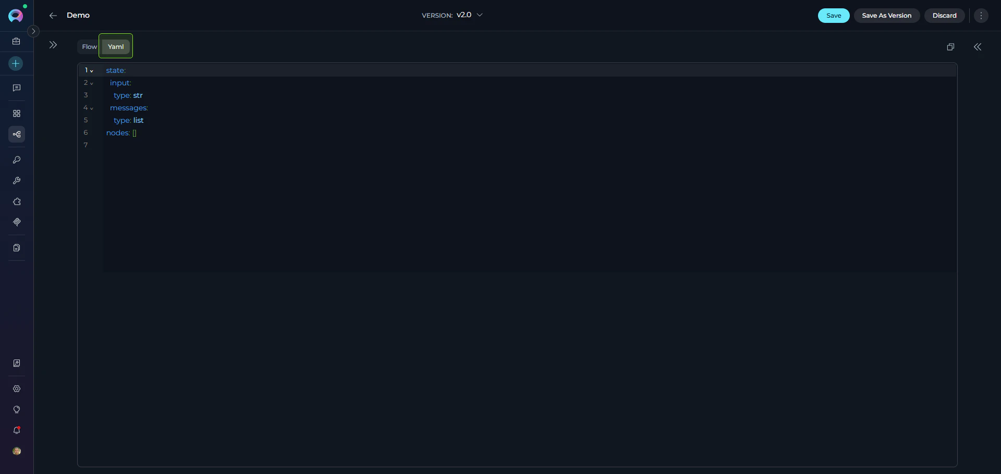Collapse the fold arrow on line 1
The width and height of the screenshot is (1001, 474).
92,71
